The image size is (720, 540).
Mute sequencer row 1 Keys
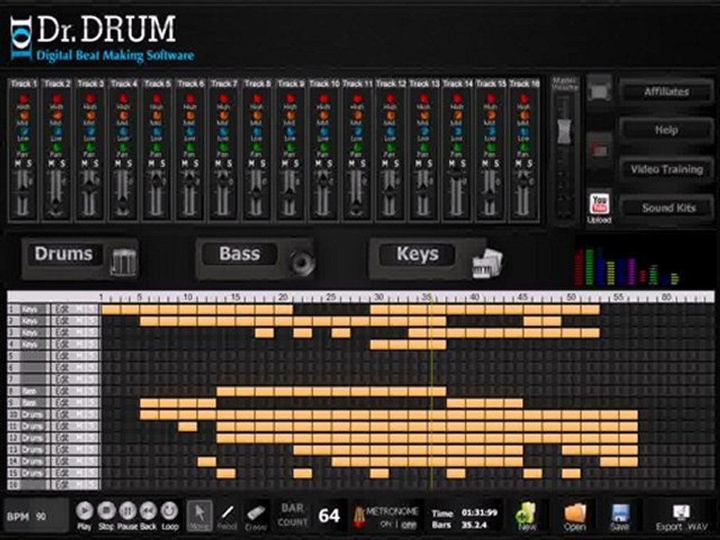click(x=80, y=310)
